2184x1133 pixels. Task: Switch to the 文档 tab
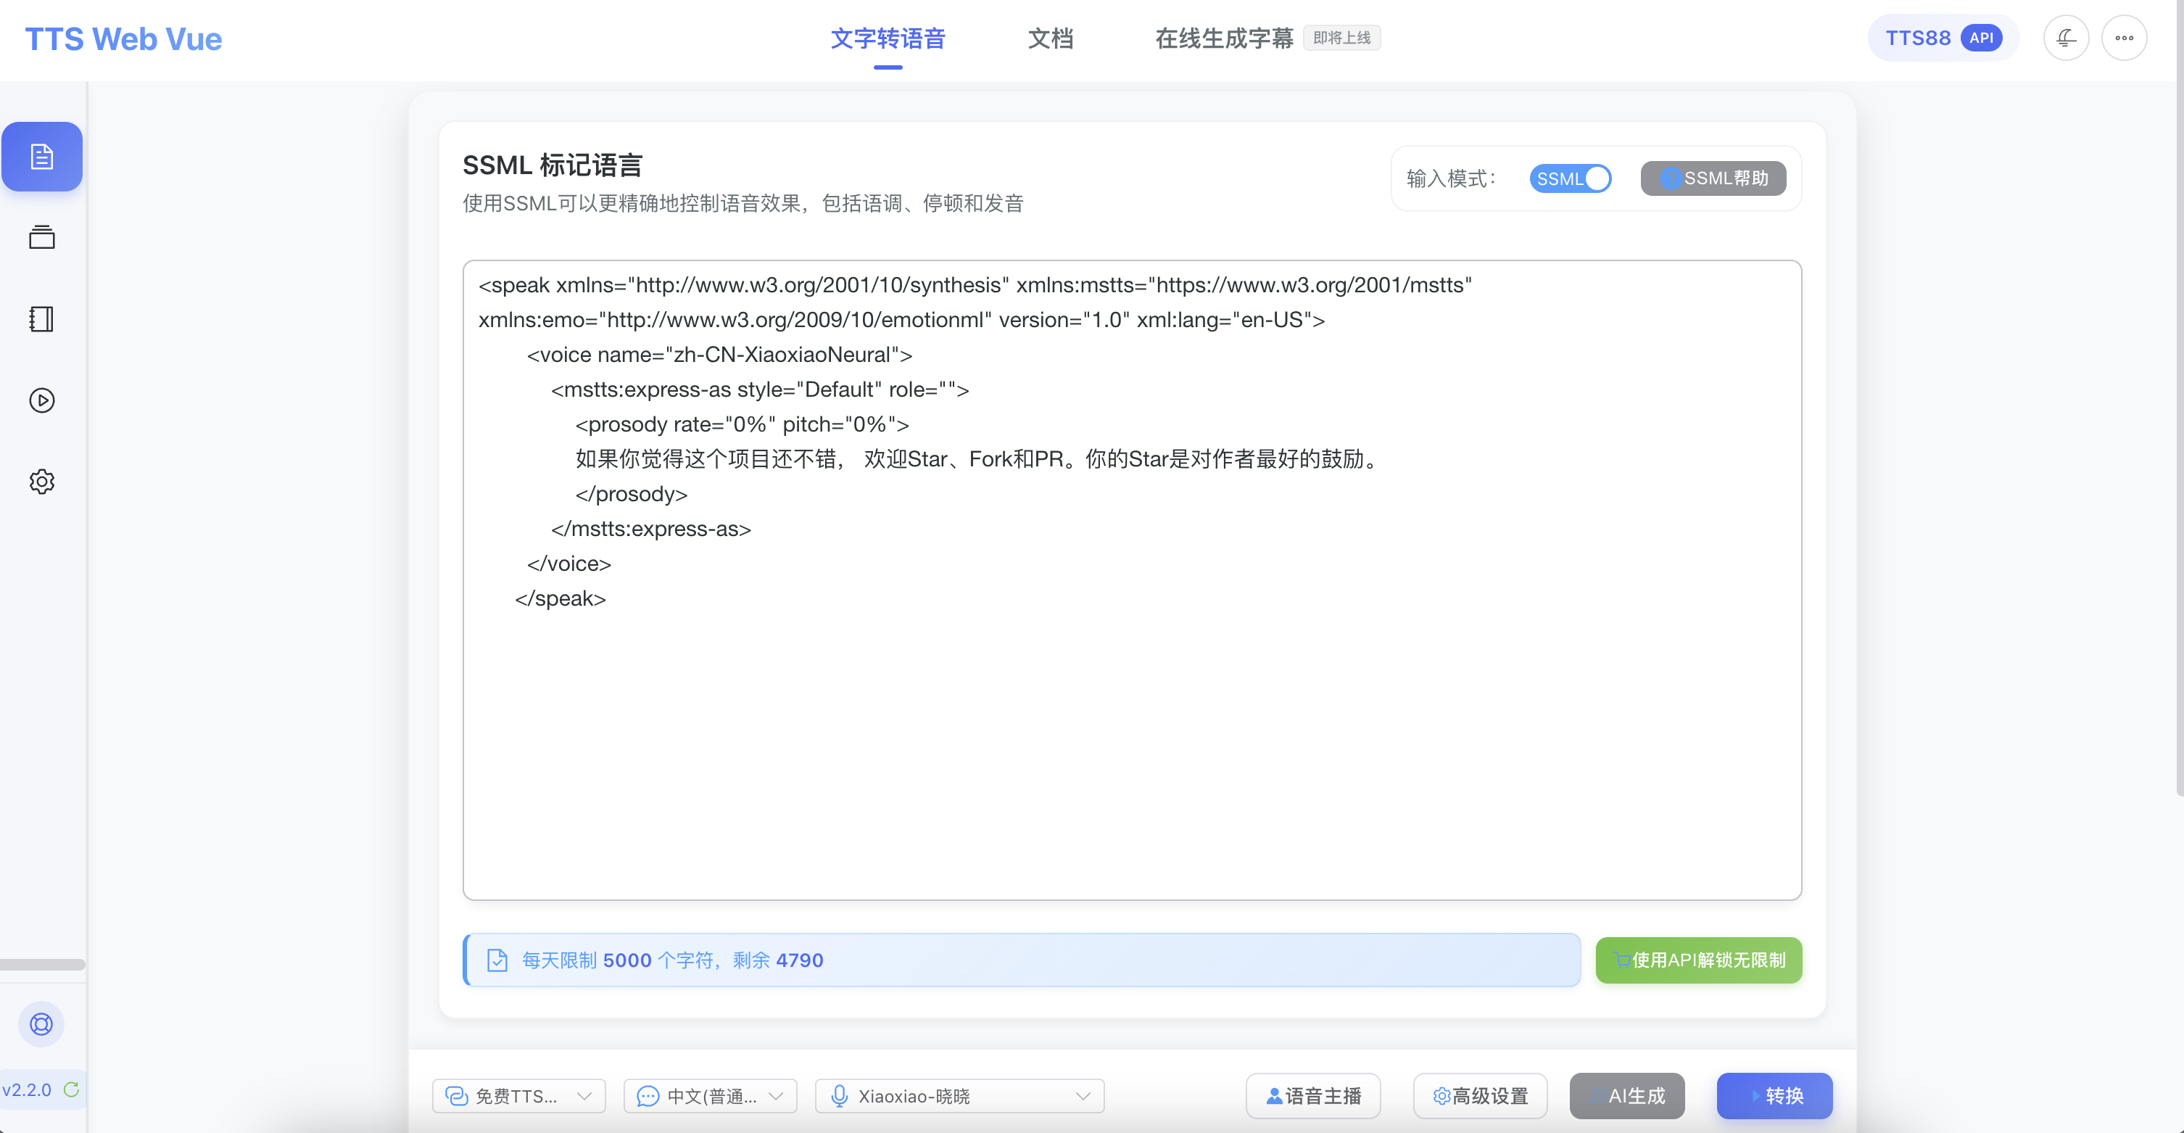click(x=1051, y=39)
